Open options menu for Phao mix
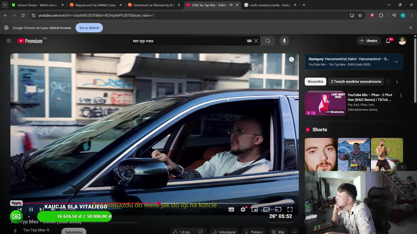Image resolution: width=417 pixels, height=234 pixels. 401,96
